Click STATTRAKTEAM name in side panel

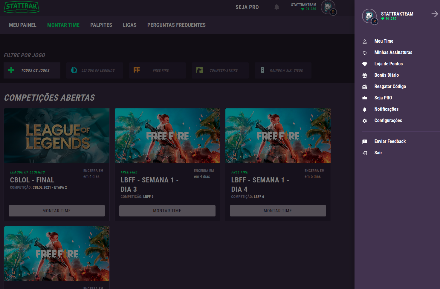click(x=397, y=14)
